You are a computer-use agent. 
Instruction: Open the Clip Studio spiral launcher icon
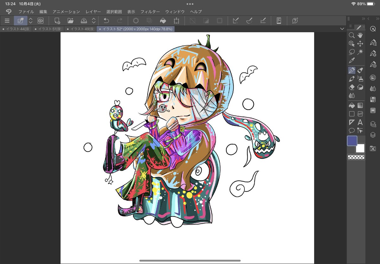coord(41,21)
